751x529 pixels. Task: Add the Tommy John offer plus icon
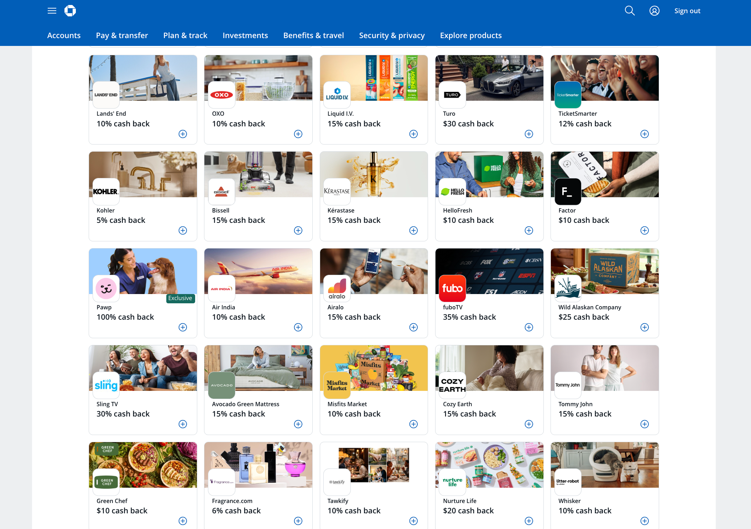[644, 424]
